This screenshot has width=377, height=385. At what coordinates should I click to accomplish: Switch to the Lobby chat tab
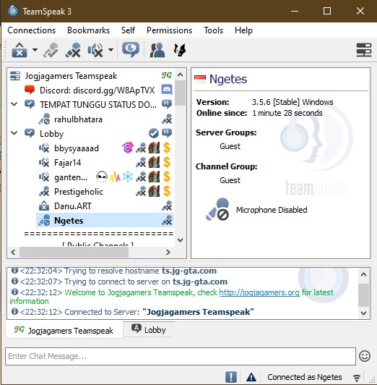[x=149, y=329]
